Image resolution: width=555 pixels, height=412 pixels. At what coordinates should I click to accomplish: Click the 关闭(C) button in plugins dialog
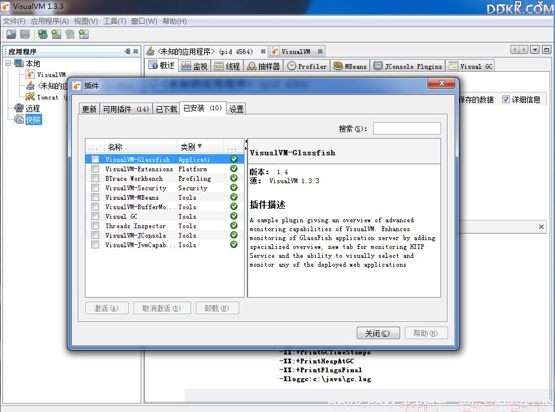[x=378, y=333]
